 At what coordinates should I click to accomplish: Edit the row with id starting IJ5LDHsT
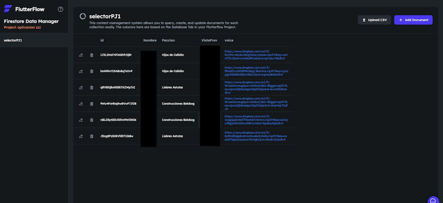pyautogui.click(x=81, y=55)
